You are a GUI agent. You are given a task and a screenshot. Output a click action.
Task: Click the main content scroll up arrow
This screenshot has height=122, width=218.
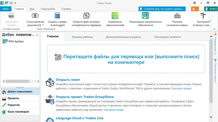point(211,37)
